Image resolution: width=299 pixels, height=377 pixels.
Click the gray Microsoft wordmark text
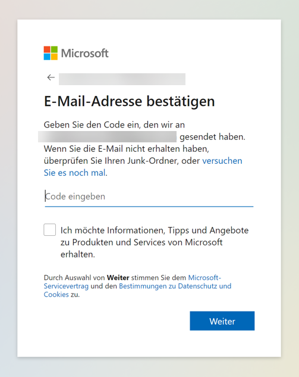85,54
